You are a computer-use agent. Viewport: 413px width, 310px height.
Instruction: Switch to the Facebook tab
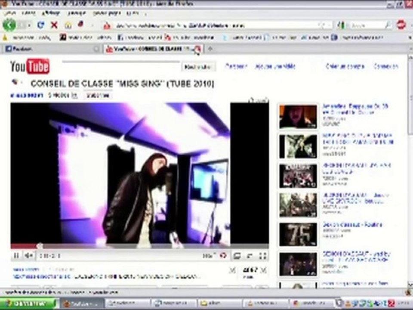(52, 49)
